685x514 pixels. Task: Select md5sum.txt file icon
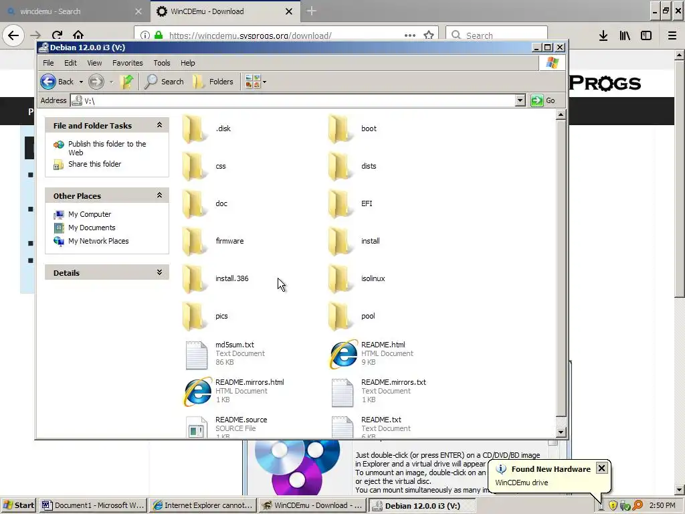point(196,355)
